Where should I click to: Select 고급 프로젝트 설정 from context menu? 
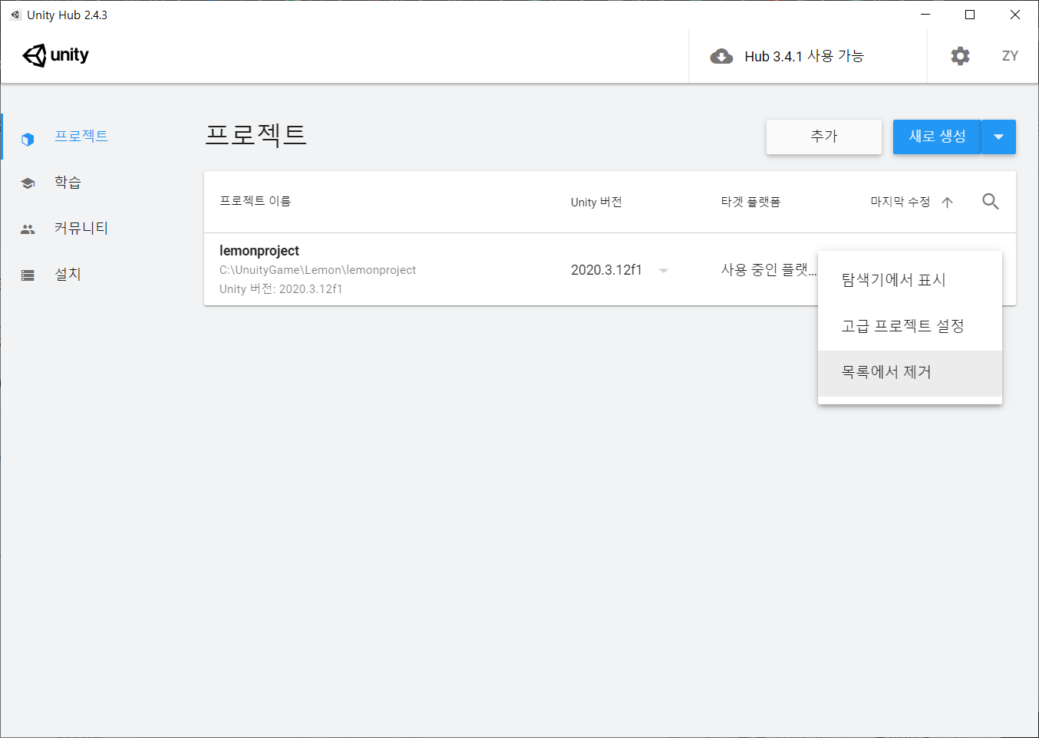(x=910, y=326)
